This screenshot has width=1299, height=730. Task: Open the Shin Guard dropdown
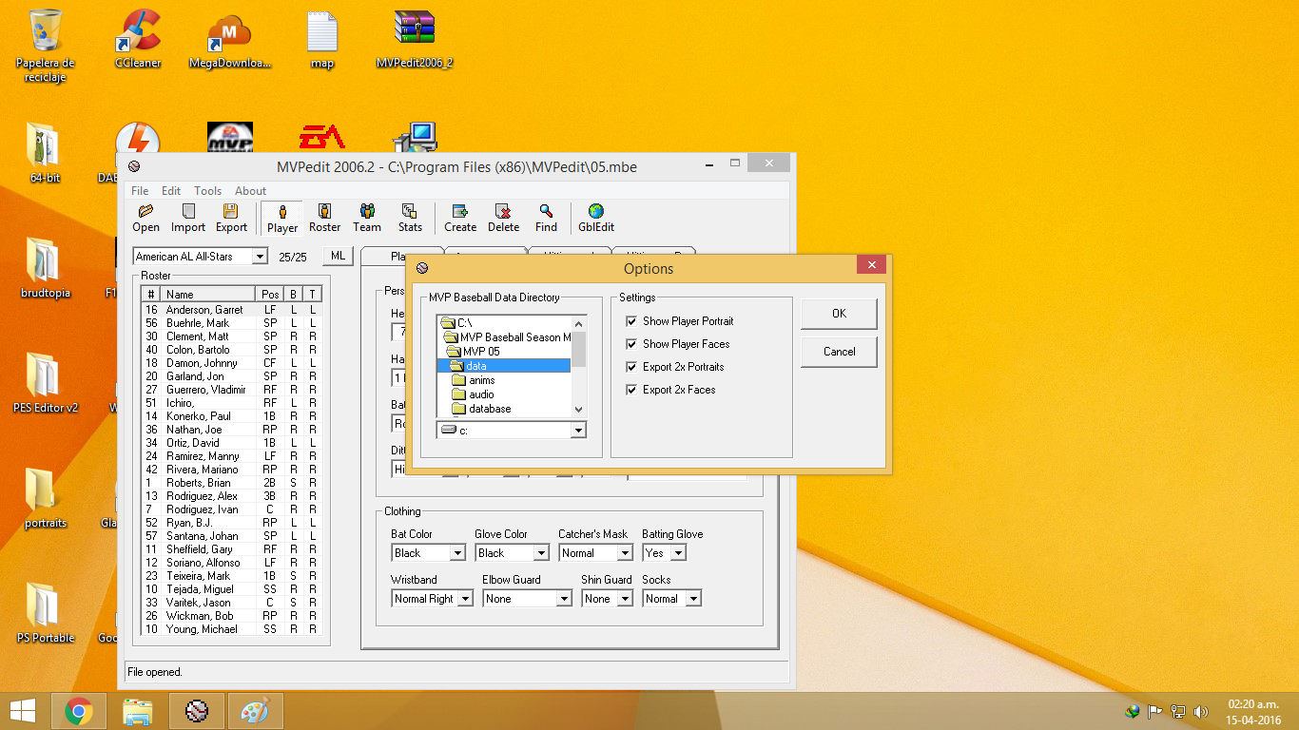(x=625, y=599)
